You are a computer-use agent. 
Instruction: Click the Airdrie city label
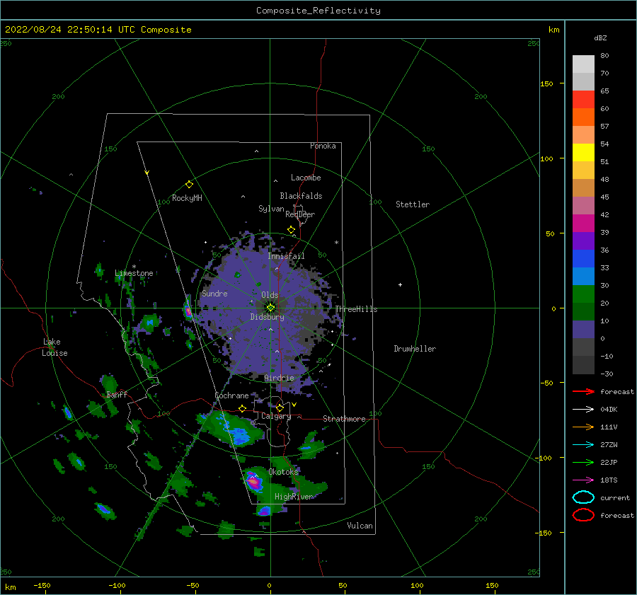pos(279,378)
